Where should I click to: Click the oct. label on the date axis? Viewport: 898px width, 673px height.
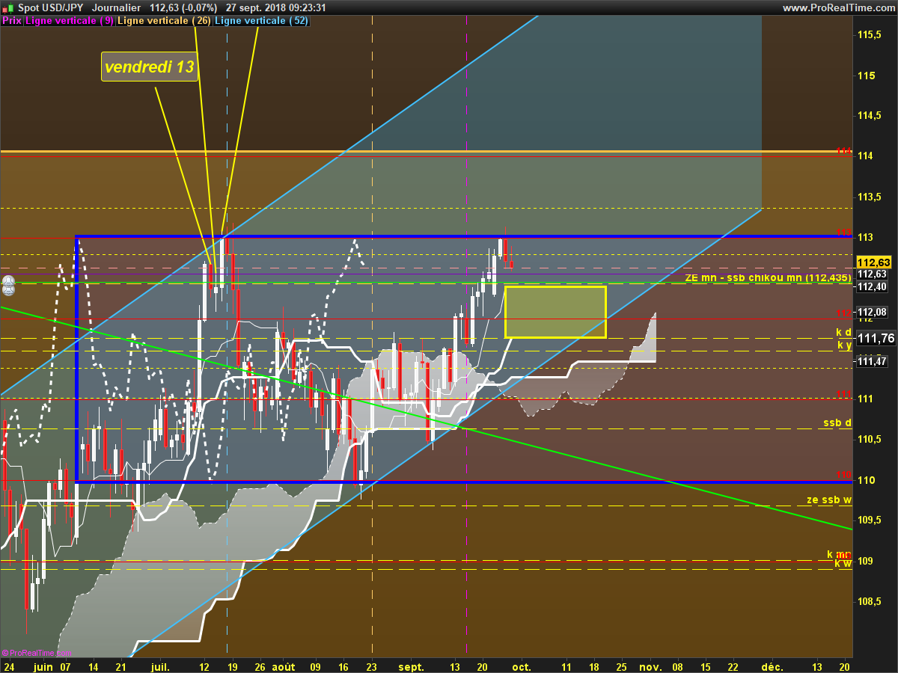point(522,666)
